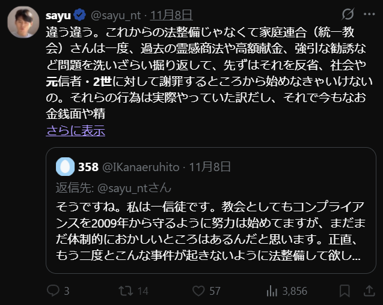Viewport: 383px width, 305px height.
Task: Click the @IKanaeruhito handle
Action: coord(141,166)
